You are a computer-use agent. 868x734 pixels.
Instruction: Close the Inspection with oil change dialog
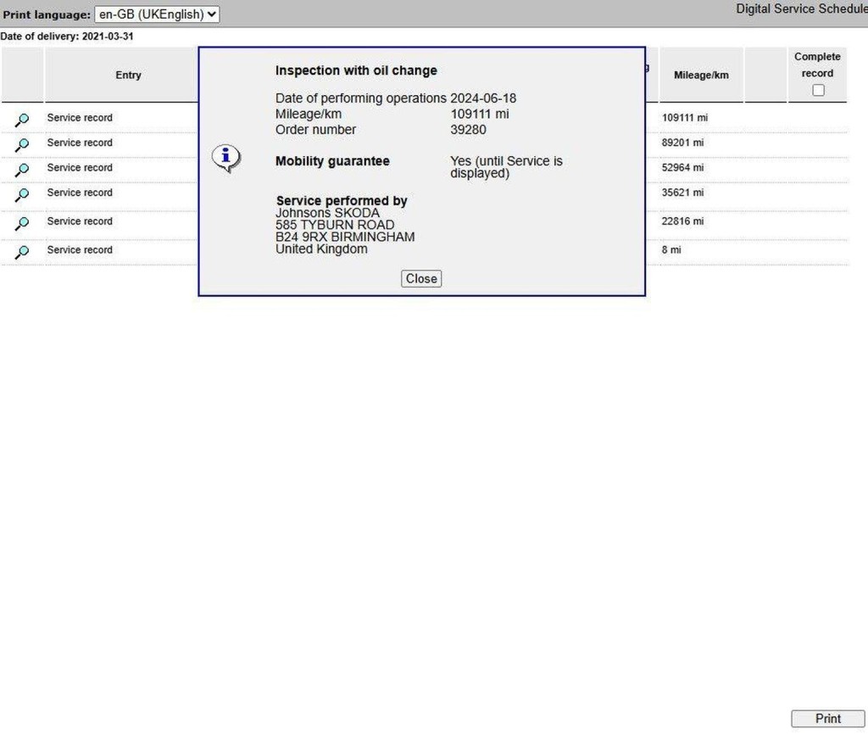point(421,278)
